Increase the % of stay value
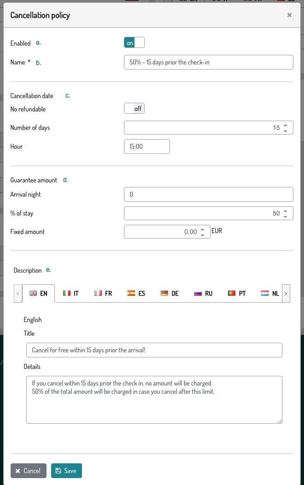Viewport: 304px width, 485px height. 286,210
